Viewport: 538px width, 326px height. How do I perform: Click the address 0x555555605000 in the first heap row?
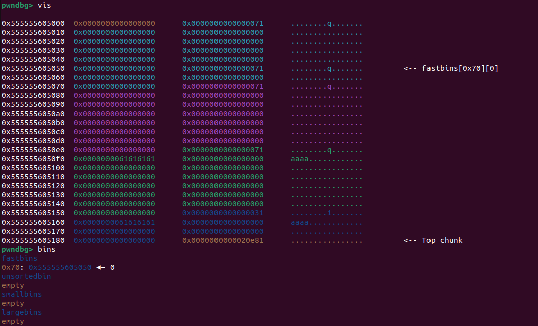click(x=33, y=23)
